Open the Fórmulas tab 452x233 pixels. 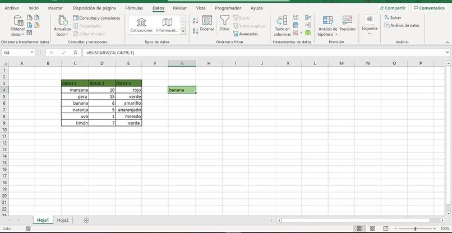click(134, 8)
